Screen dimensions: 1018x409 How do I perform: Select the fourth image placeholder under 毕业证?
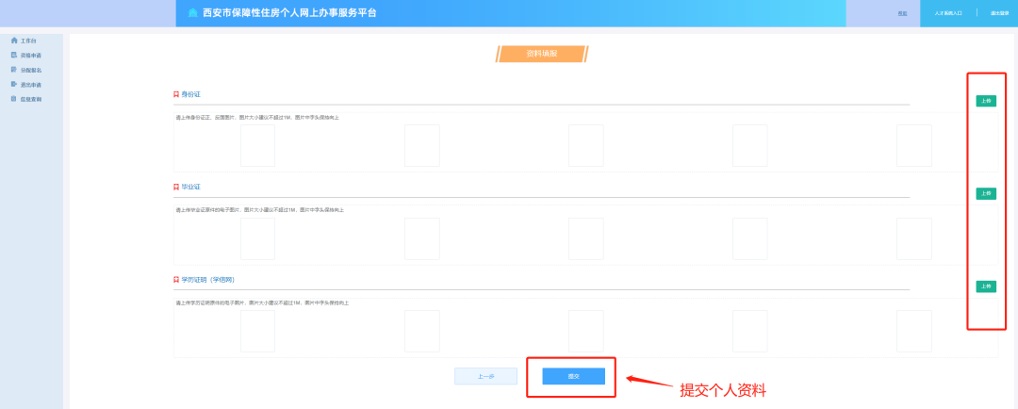tap(750, 239)
